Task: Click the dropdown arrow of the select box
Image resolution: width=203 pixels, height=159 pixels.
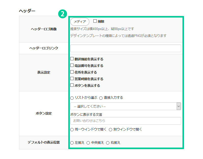Action: [x=179, y=106]
